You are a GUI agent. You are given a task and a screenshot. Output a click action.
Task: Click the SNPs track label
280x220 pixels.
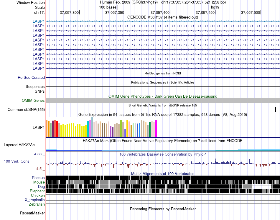40,91
